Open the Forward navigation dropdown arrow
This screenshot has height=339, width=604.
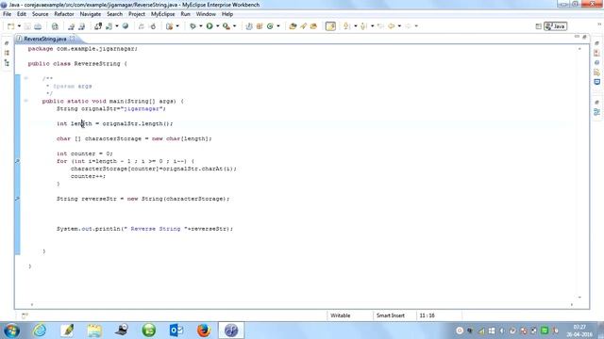[x=416, y=26]
